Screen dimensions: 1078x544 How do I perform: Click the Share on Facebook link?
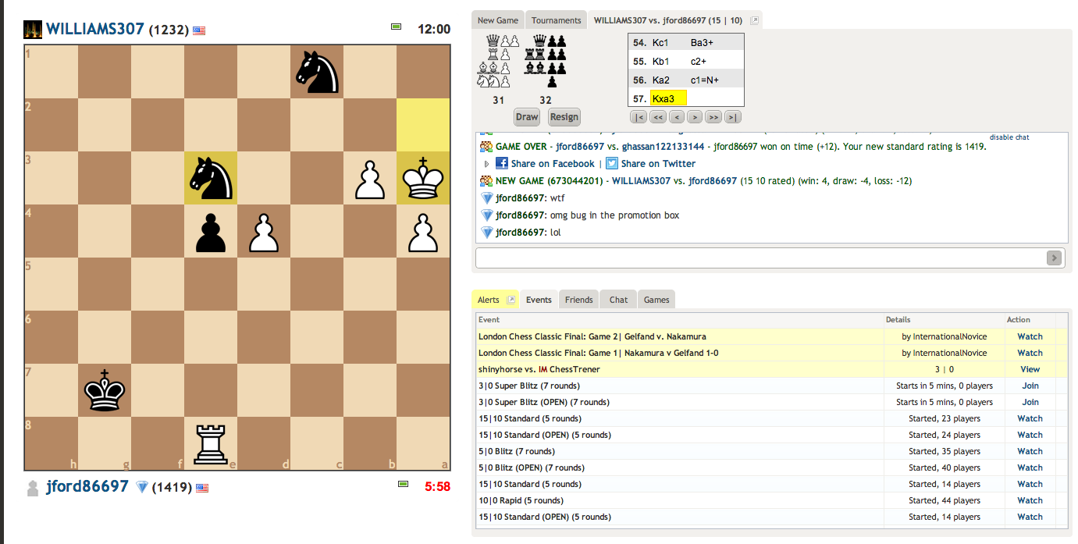553,164
